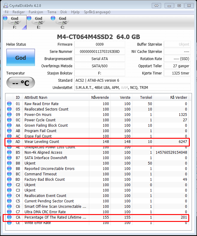Click status orb of Ultra DMA CRC Error Rate

[x=9, y=212]
